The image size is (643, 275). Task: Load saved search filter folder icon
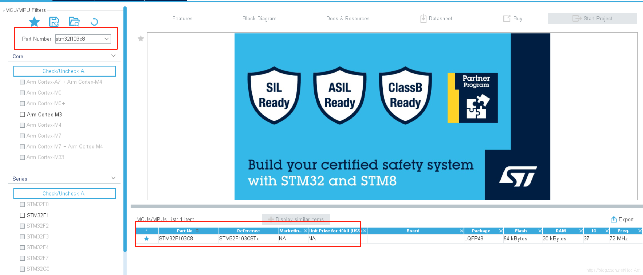click(x=74, y=22)
